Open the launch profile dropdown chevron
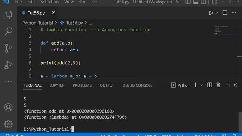Viewport: 242px width, 136px height. 202,85
